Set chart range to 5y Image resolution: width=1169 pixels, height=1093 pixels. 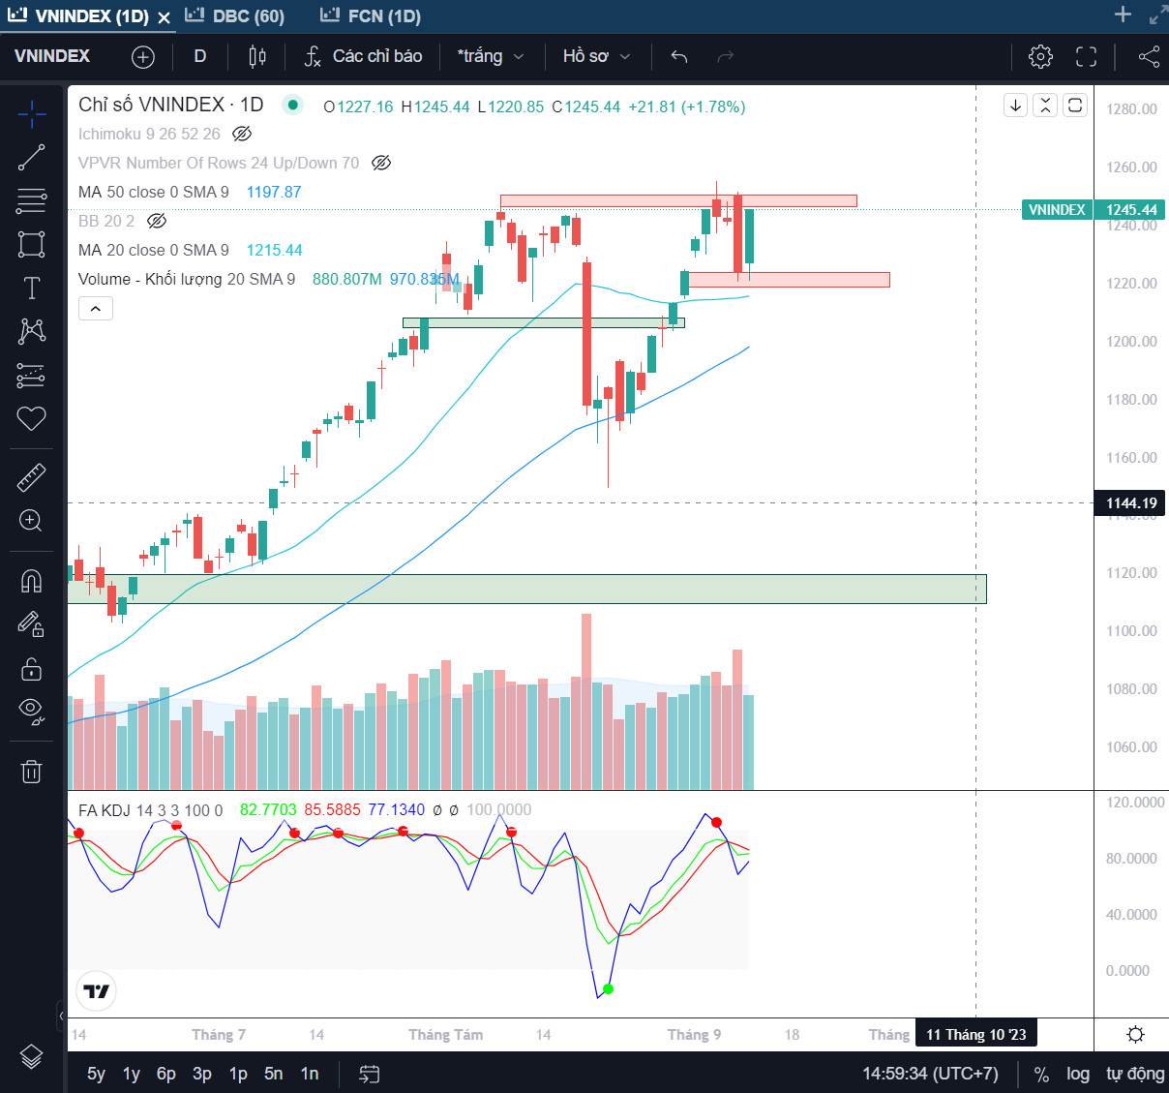click(x=96, y=1074)
